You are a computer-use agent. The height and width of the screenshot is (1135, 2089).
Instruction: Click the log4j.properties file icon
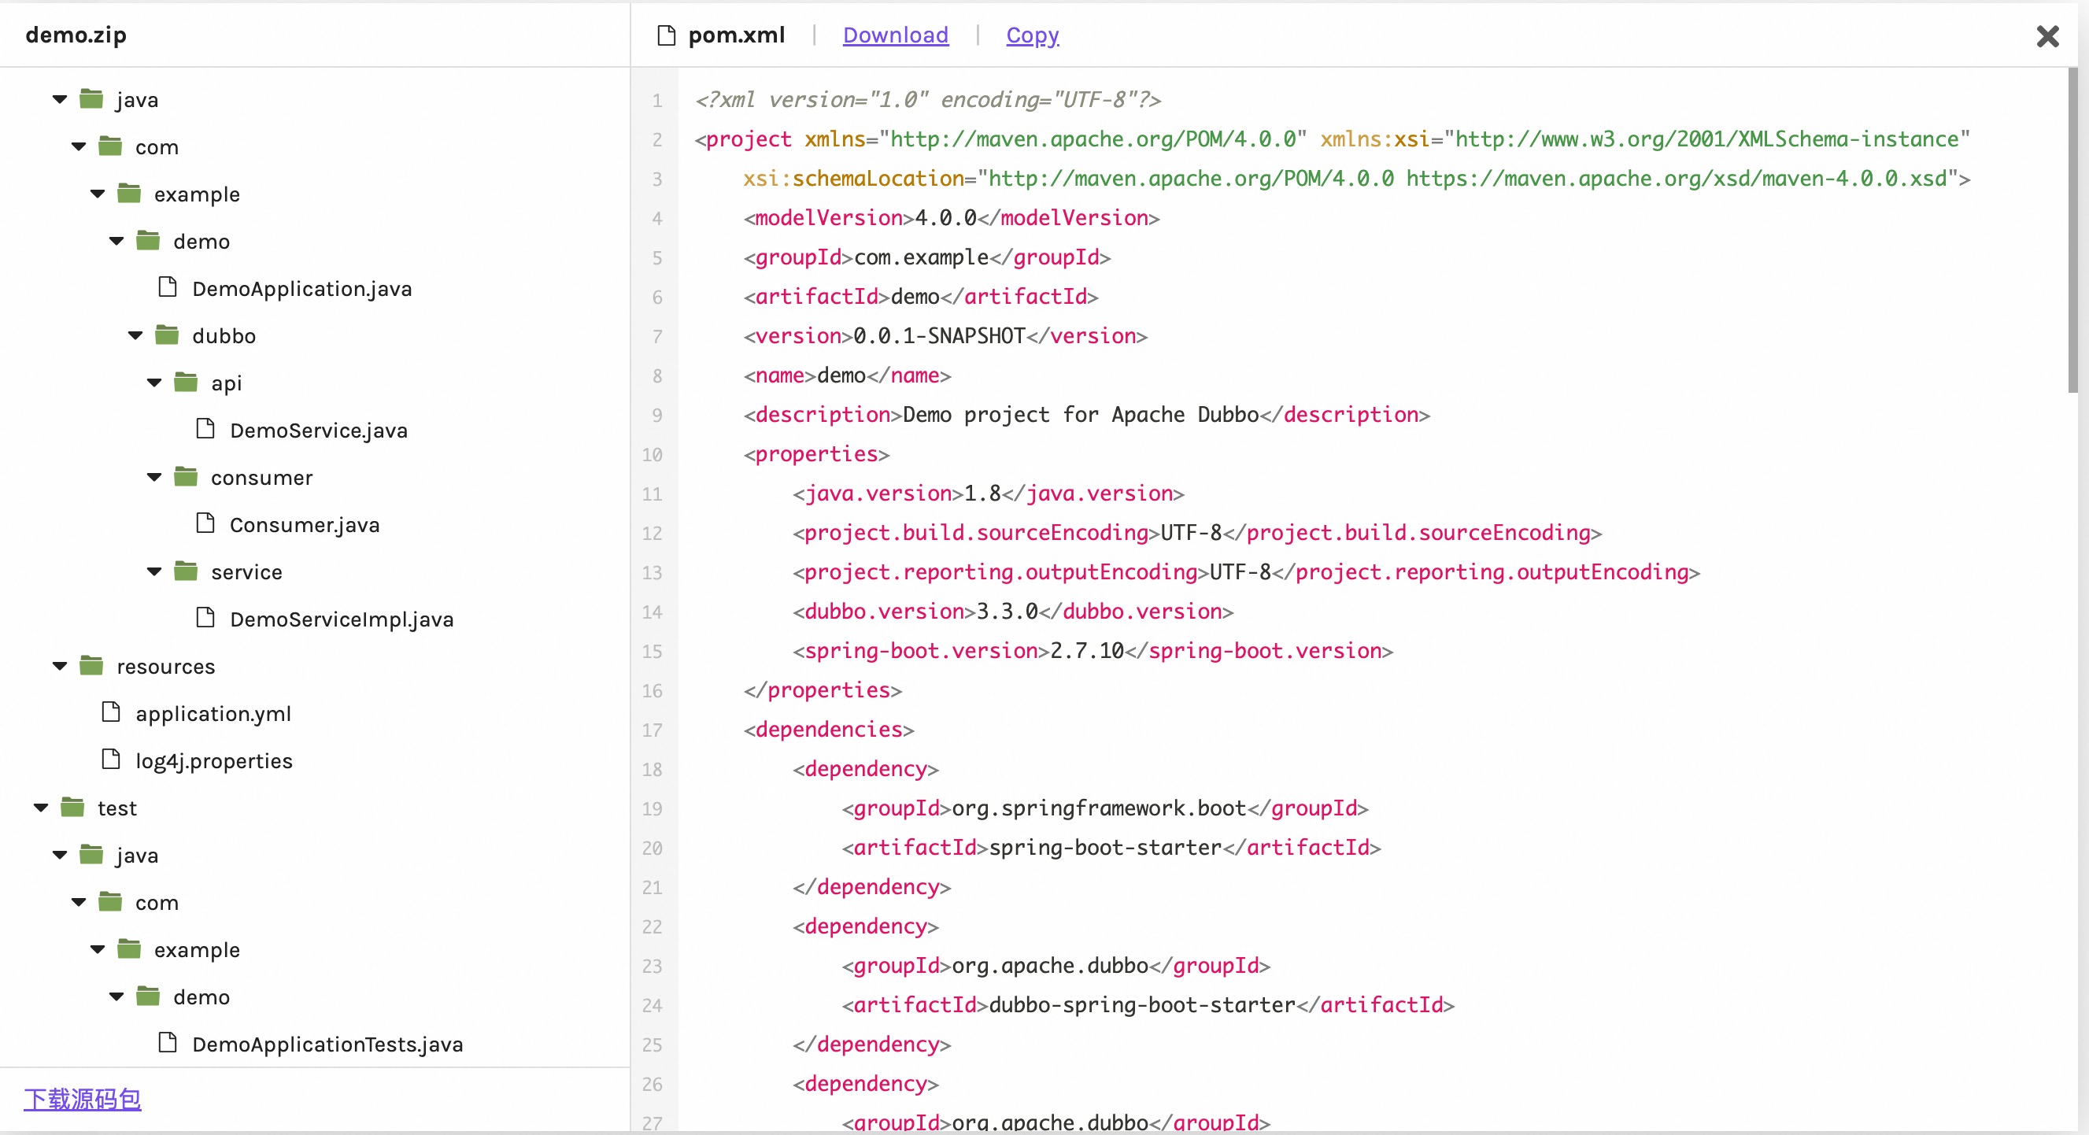tap(115, 759)
